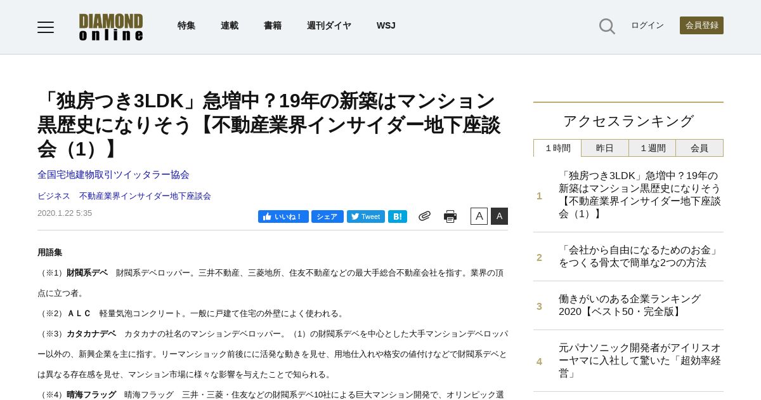Switch ranking to 会員 tab
The image size is (761, 400).
coord(699,148)
